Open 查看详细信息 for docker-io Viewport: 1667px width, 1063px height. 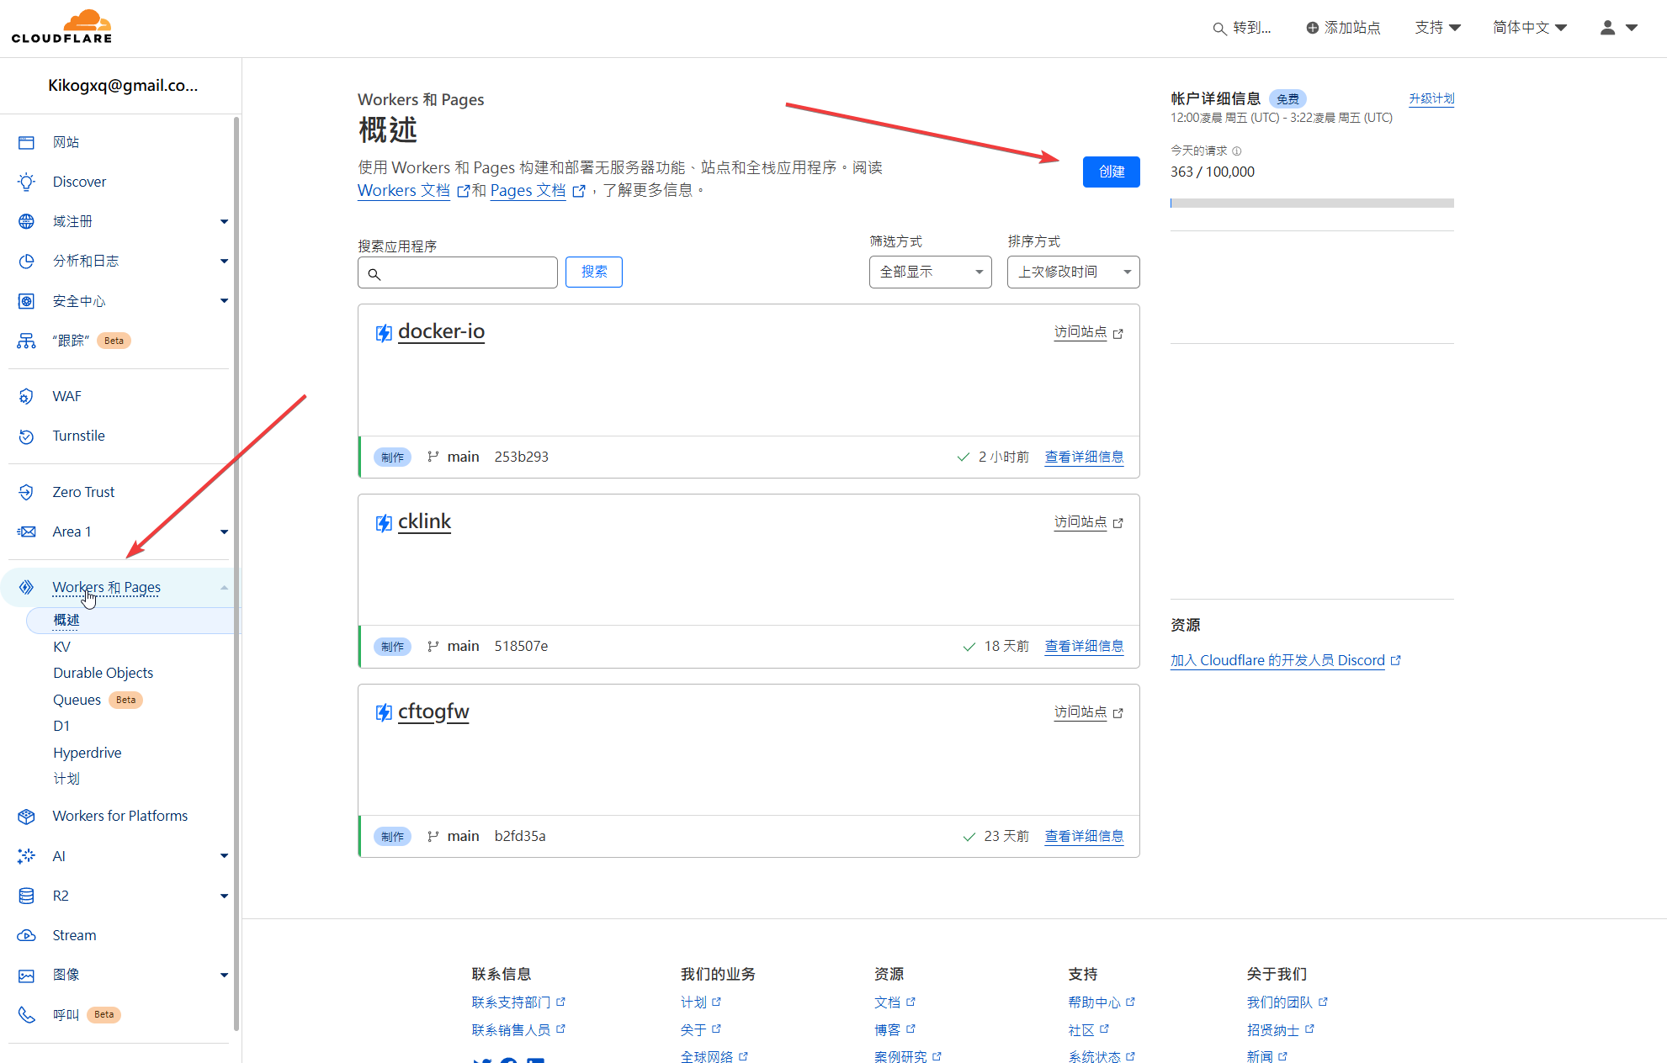pyautogui.click(x=1084, y=457)
